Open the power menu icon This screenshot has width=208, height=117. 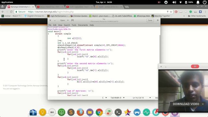204,2
